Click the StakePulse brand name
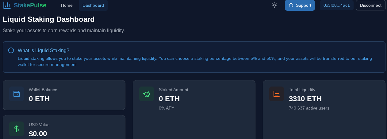The width and height of the screenshot is (387, 139). click(30, 5)
